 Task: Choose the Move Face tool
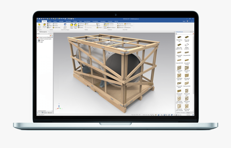pos(121,24)
